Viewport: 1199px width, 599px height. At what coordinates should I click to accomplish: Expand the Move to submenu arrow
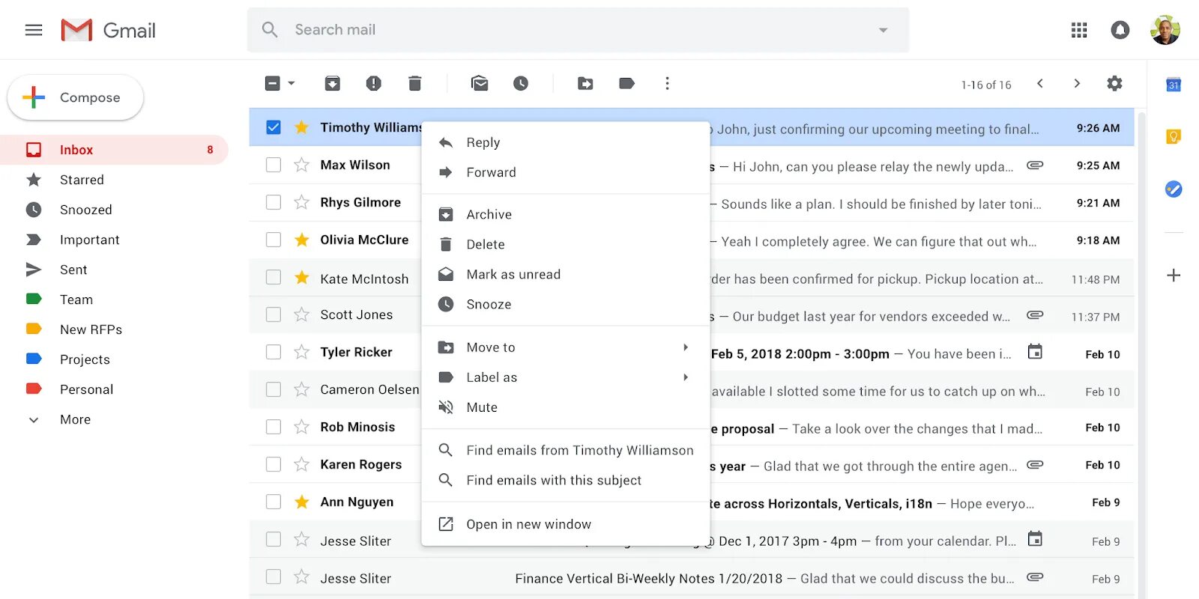point(685,347)
